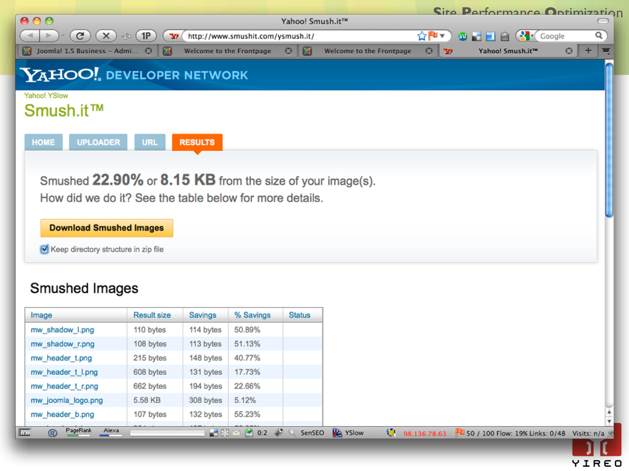Open mw_header_b.png image link
Screen dimensions: 629x471
point(63,414)
